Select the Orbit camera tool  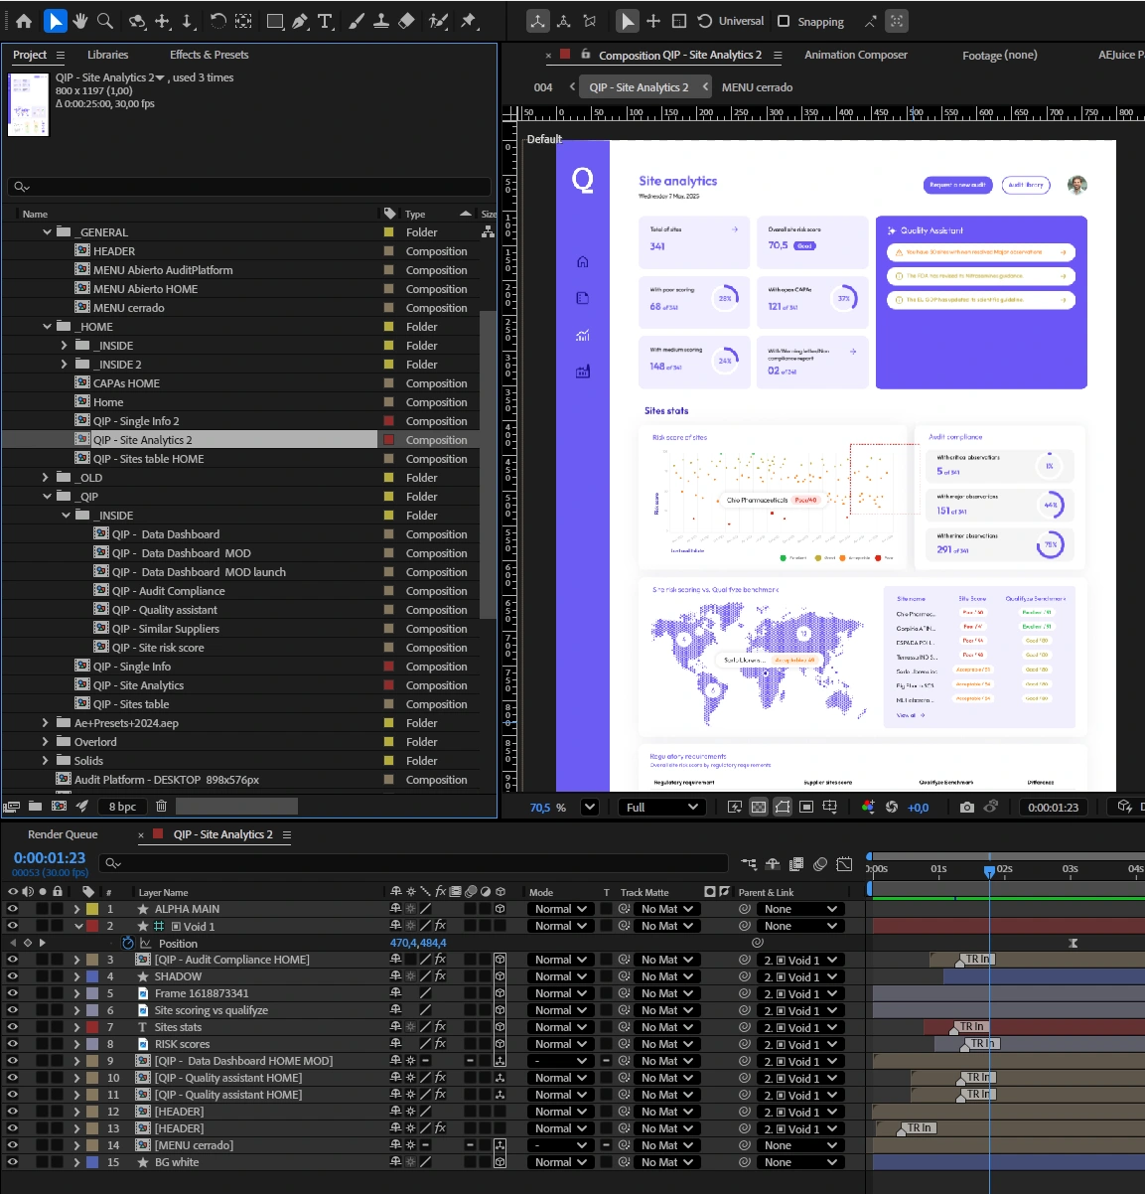pyautogui.click(x=137, y=20)
